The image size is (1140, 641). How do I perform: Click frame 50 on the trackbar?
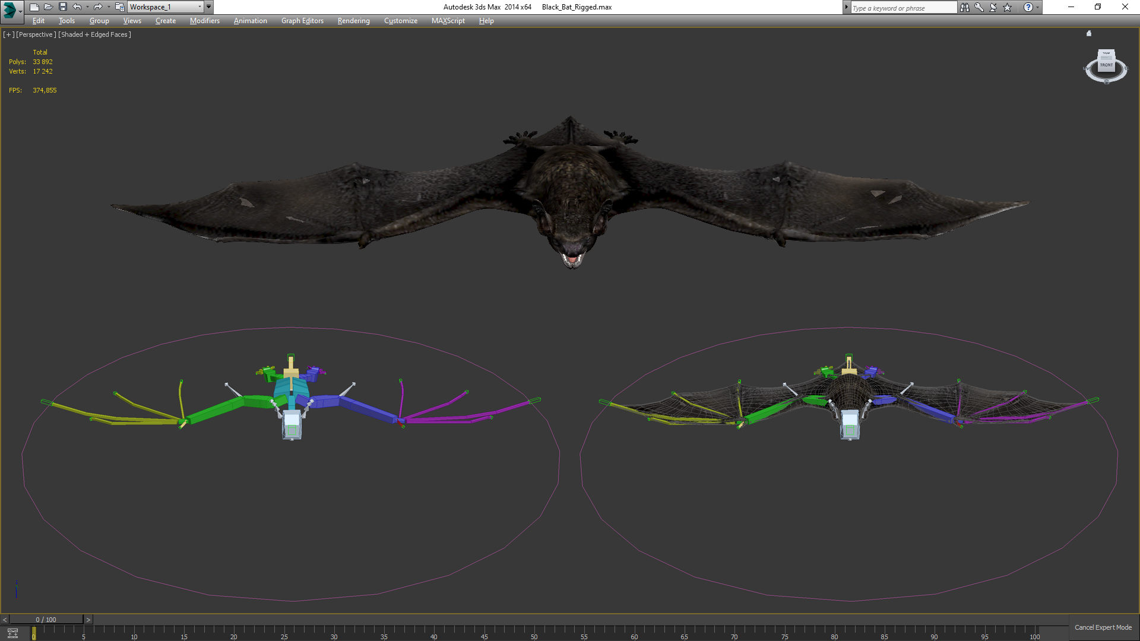coord(534,636)
